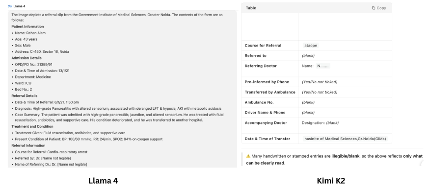Click the copy icon beside Copy label
This screenshot has height=191, width=428.
click(x=374, y=8)
